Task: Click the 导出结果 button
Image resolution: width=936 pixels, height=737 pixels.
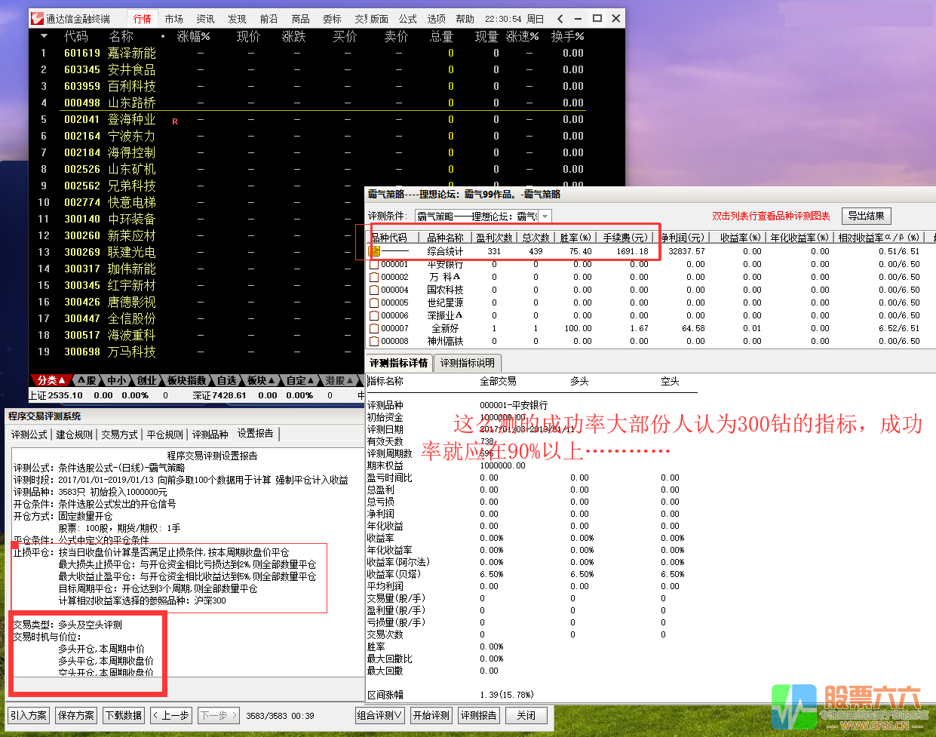Action: click(866, 216)
